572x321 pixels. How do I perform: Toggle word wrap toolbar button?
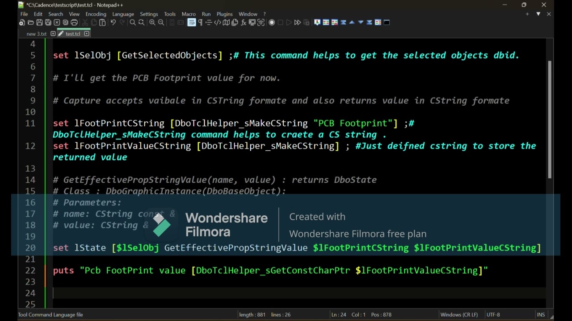pyautogui.click(x=191, y=22)
